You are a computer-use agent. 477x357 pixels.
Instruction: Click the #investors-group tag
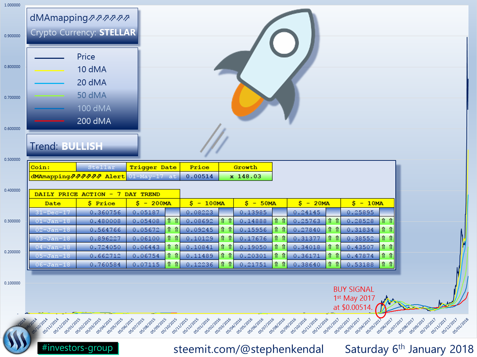78,348
